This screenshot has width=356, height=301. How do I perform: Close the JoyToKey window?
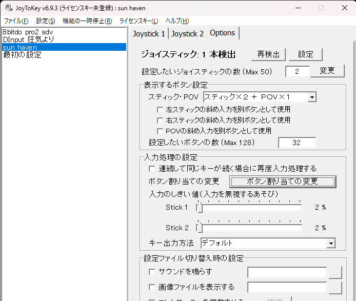coord(345,8)
